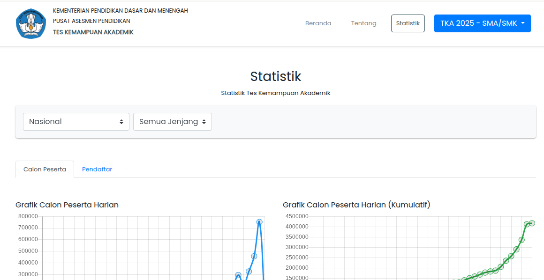Click the '4000000' y-axis label
The image size is (544, 280).
point(297,227)
